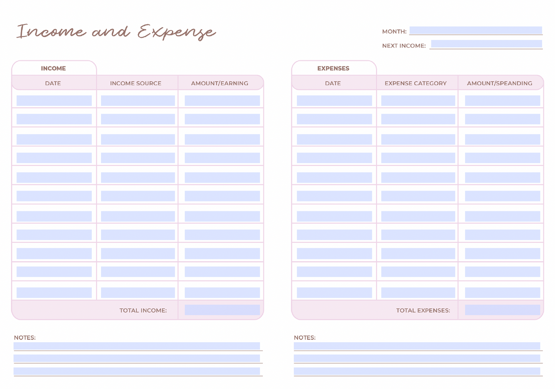
Task: Click the AMOUNT/SPEANDING column header
Action: [x=500, y=83]
